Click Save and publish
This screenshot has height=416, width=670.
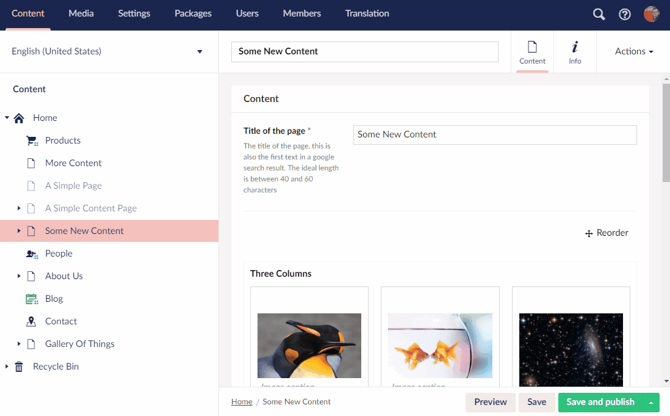pos(600,403)
